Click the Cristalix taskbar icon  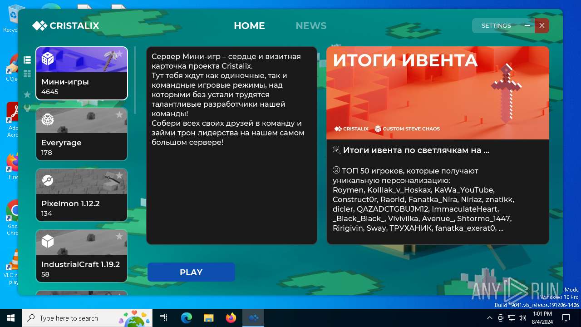click(x=253, y=318)
